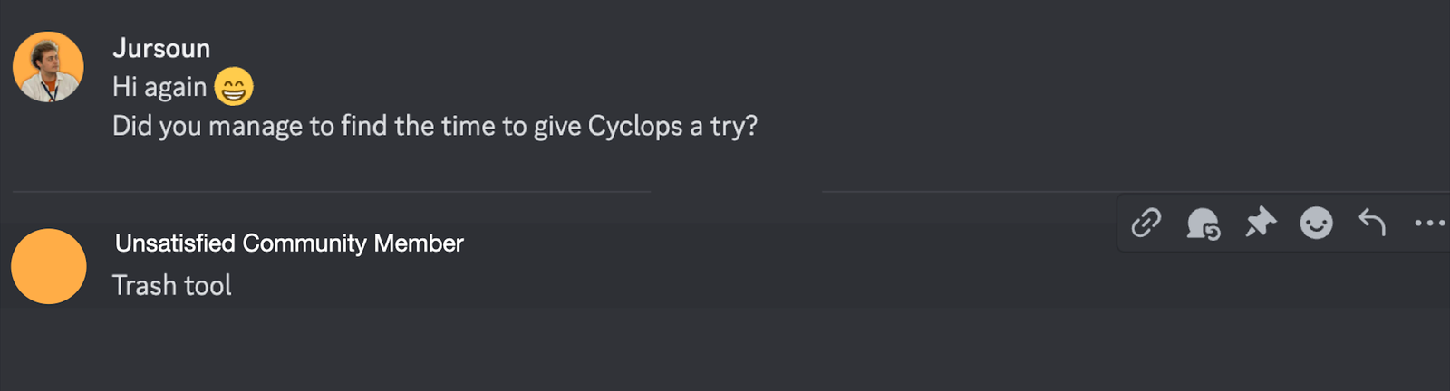Click the word Did starting Jursoun's question
This screenshot has height=391, width=1450.
(131, 126)
